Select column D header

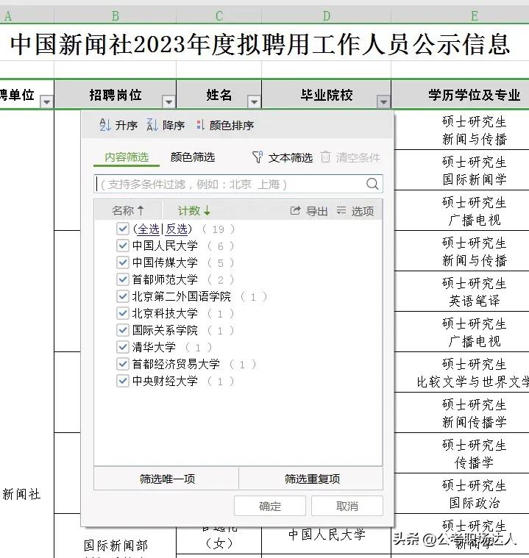tap(327, 16)
